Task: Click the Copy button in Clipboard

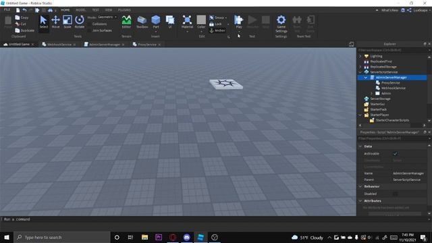Action: point(22,18)
